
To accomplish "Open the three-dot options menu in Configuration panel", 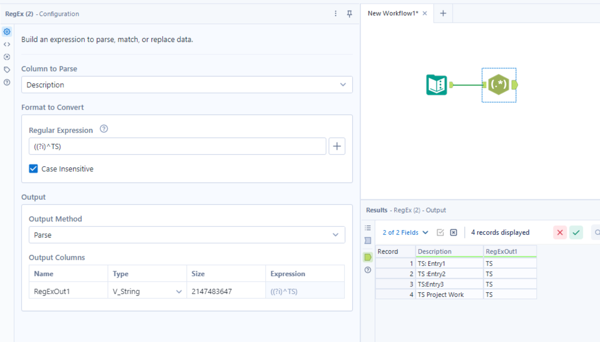I will (335, 14).
